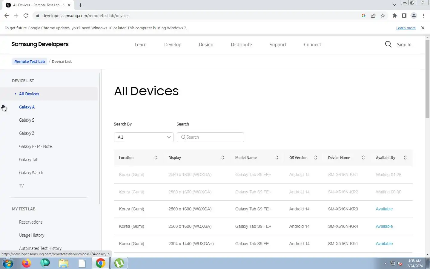Select Galaxy S in device list
The height and width of the screenshot is (269, 430).
click(27, 120)
